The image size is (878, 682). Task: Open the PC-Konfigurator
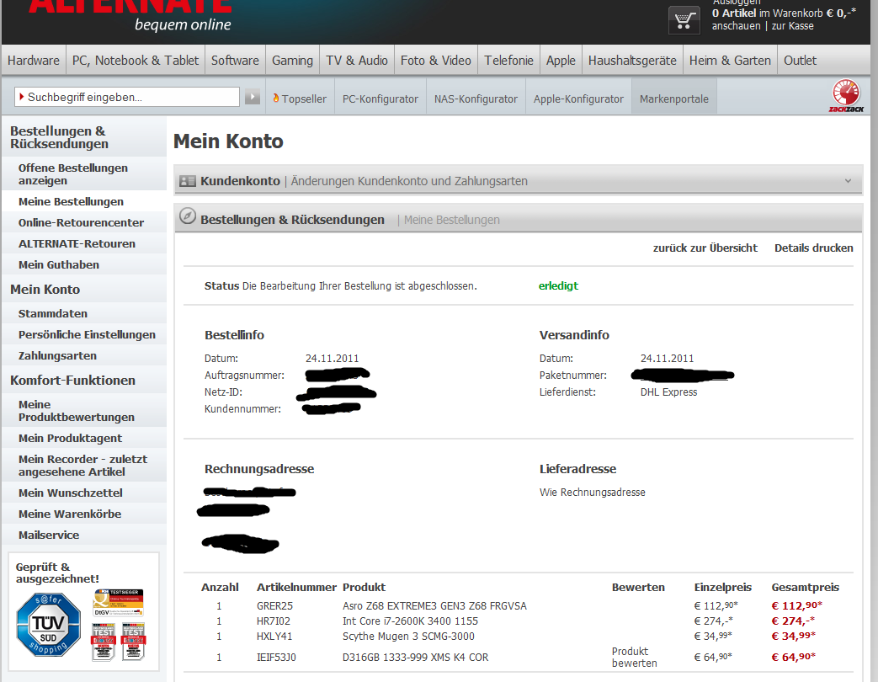pos(380,99)
